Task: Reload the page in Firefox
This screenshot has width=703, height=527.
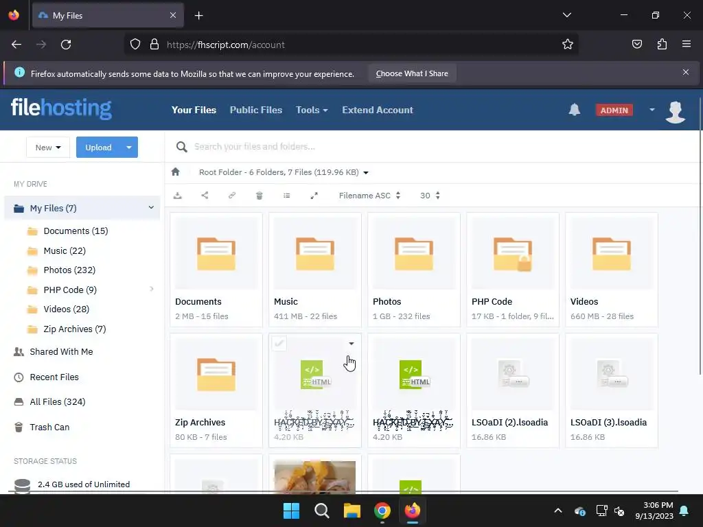Action: pos(66,45)
